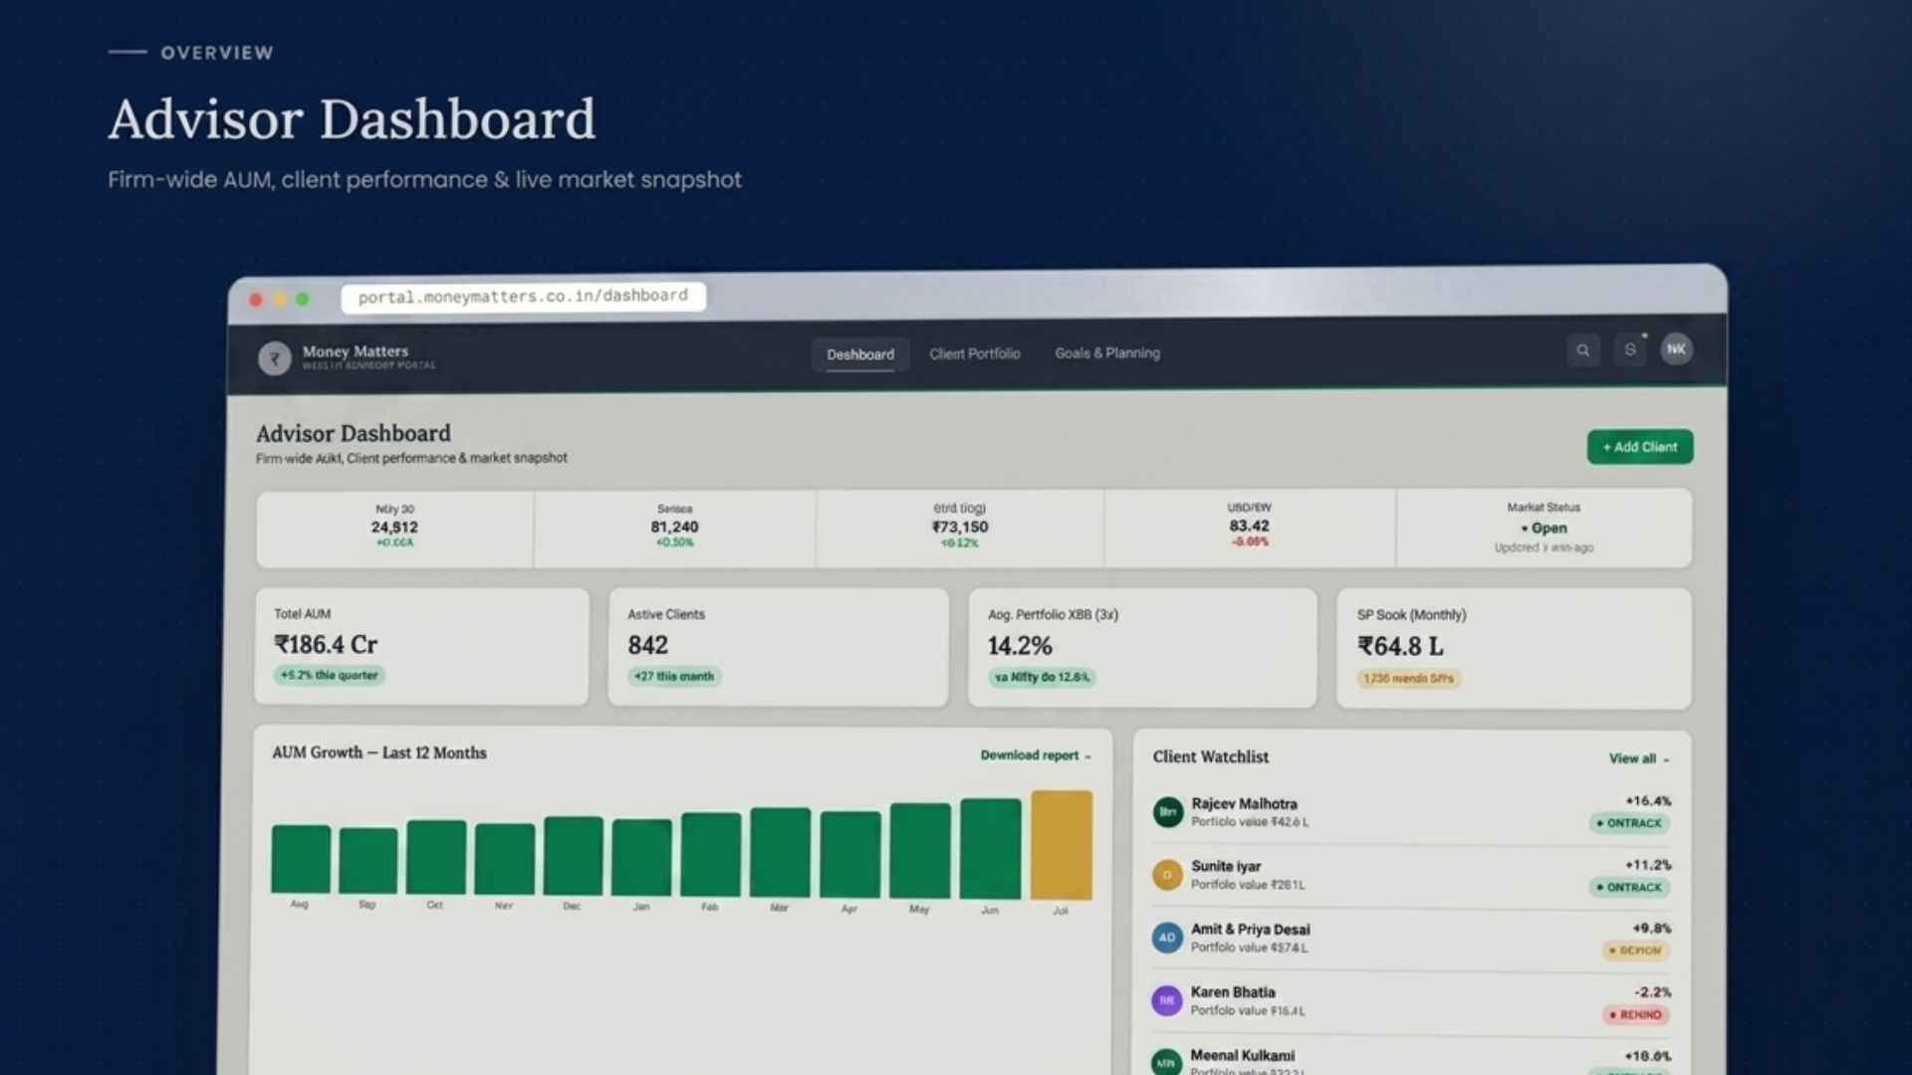
Task: Click the Total AUM ₹186.4 Cr value
Action: pyautogui.click(x=326, y=645)
